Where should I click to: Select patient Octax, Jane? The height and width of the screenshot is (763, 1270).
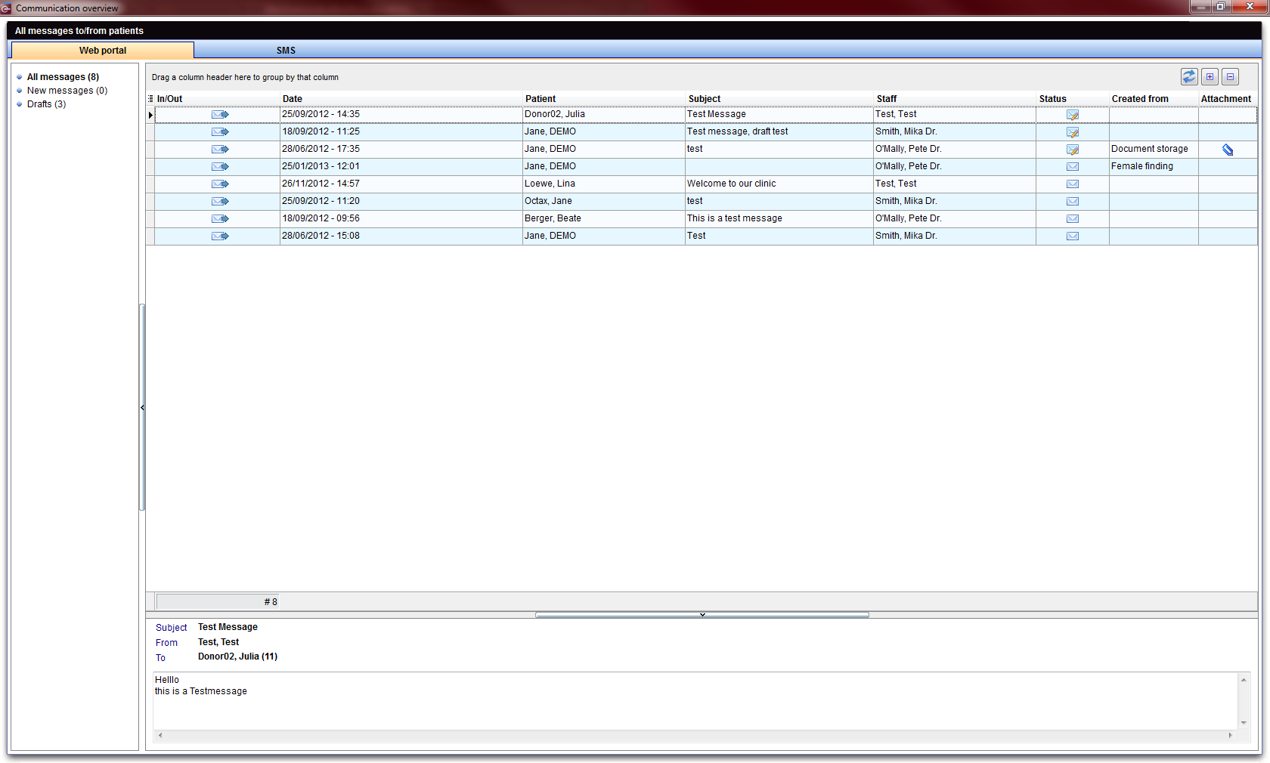[x=548, y=201]
